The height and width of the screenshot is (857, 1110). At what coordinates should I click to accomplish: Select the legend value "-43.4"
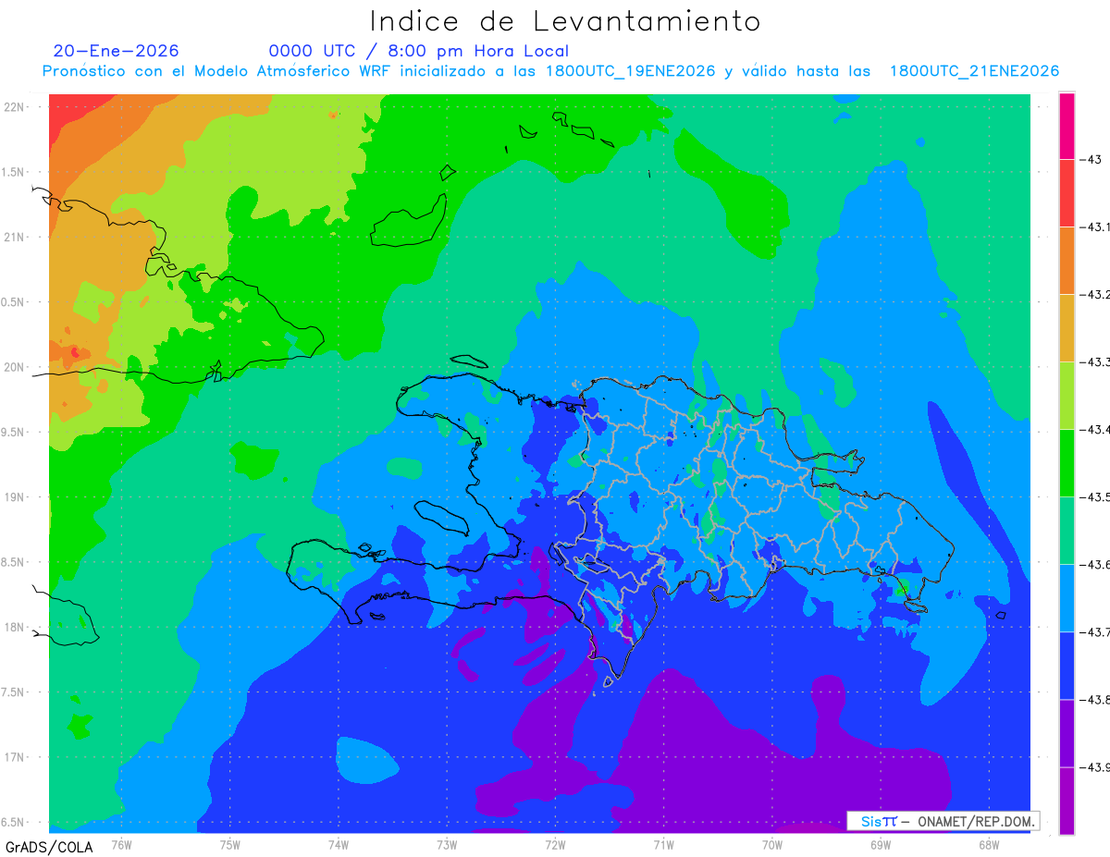tap(1095, 429)
